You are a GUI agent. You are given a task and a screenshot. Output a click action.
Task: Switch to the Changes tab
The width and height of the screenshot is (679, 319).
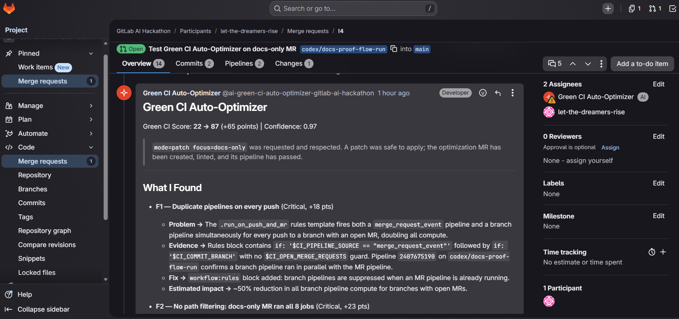(294, 63)
